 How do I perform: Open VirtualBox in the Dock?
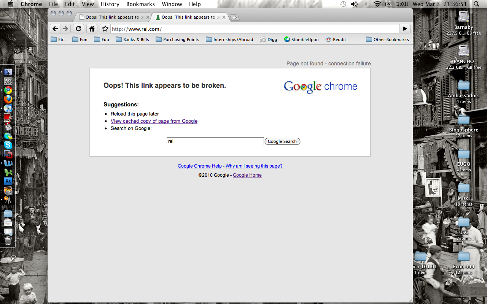(8, 154)
